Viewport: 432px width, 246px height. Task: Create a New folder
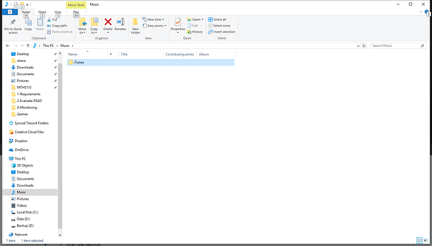coord(135,26)
